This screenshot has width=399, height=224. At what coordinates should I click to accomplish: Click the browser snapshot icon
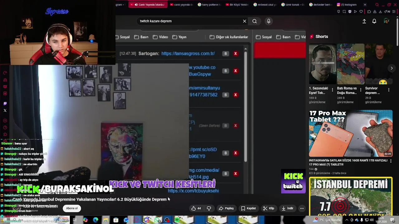(x=344, y=12)
